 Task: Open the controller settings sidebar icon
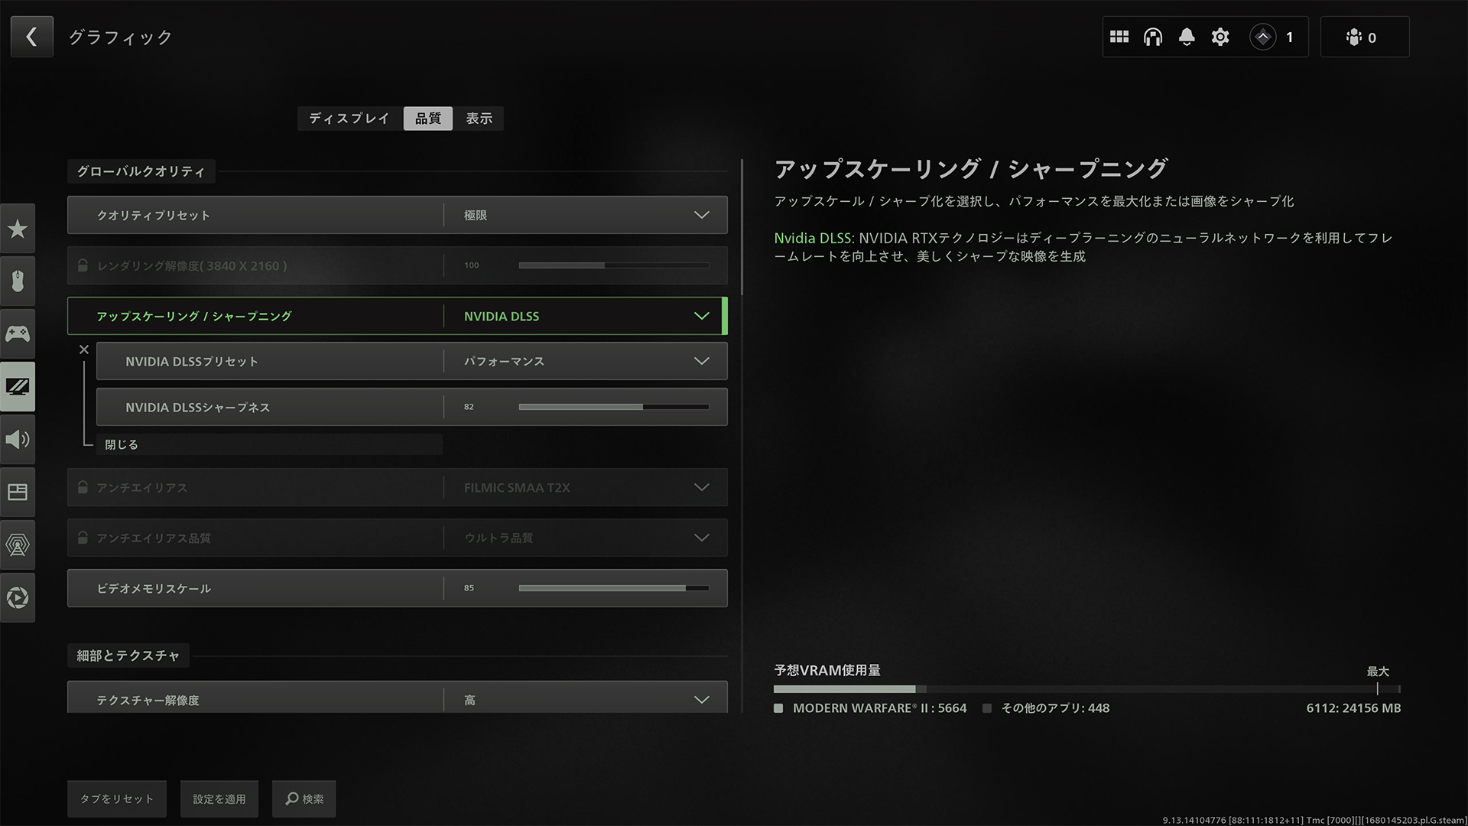(x=18, y=333)
